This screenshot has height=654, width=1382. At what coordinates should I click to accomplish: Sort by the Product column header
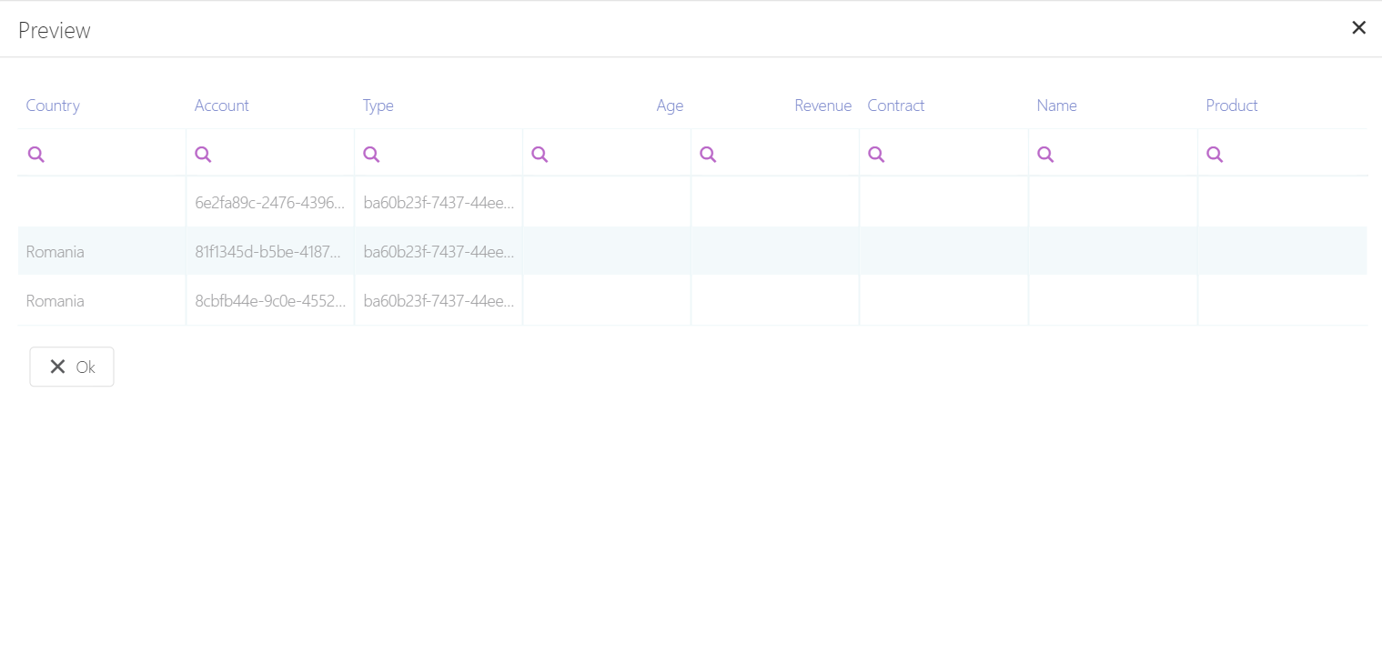1231,106
